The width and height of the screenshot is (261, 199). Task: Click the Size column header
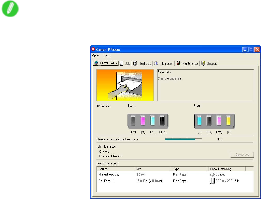[152, 169]
